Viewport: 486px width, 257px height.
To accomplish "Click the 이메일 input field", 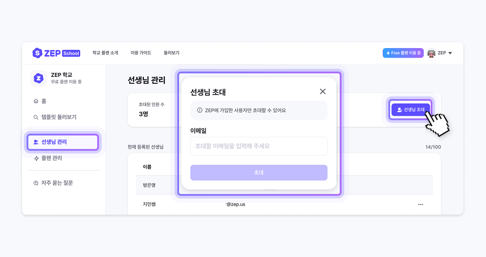I will 259,146.
